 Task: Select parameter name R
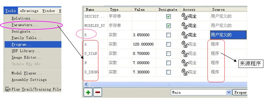tap(85, 35)
